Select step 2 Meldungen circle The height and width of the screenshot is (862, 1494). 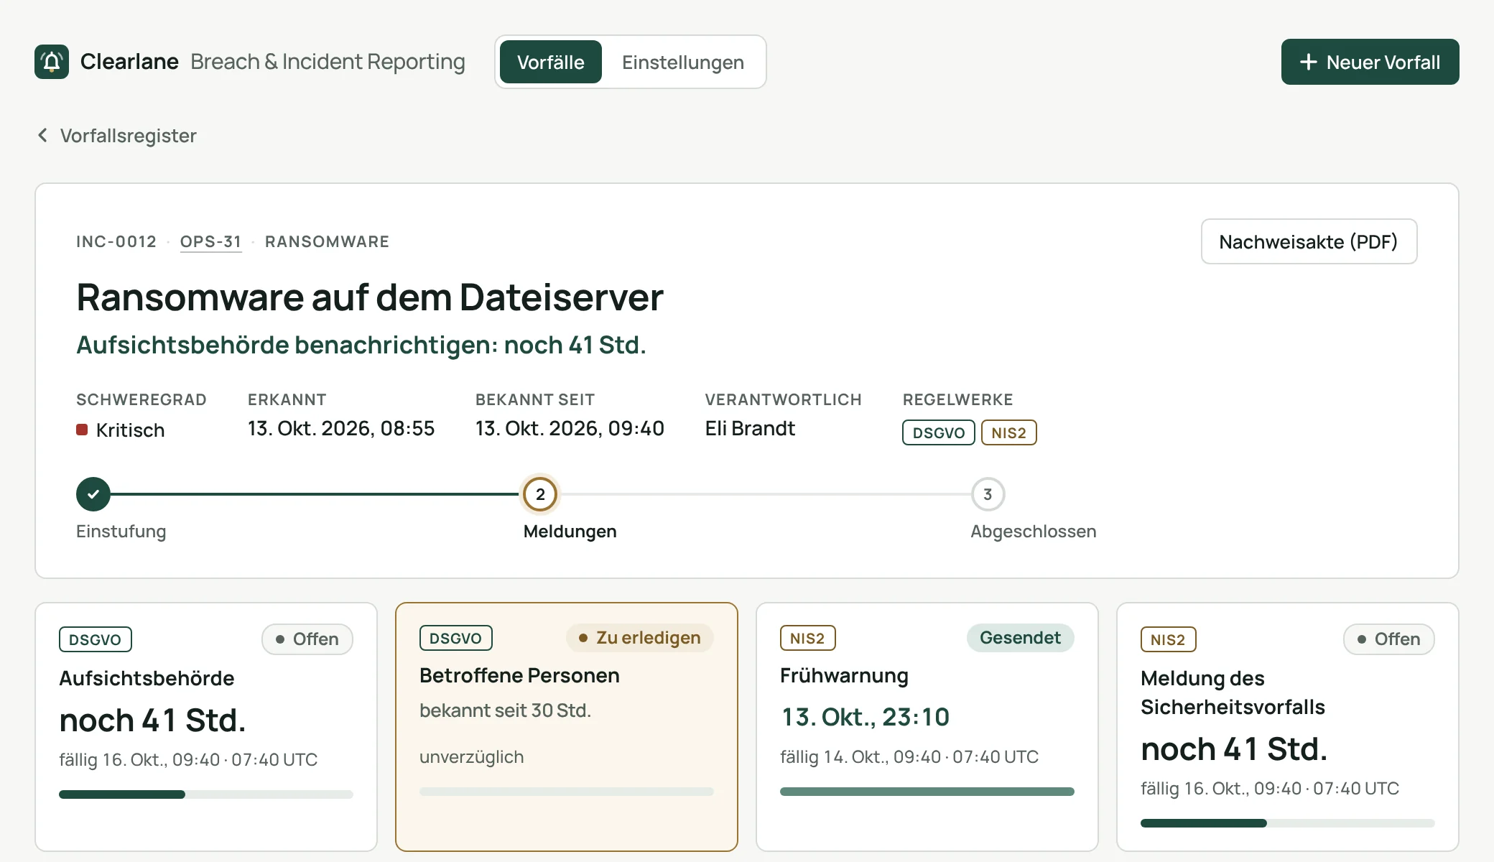tap(540, 494)
